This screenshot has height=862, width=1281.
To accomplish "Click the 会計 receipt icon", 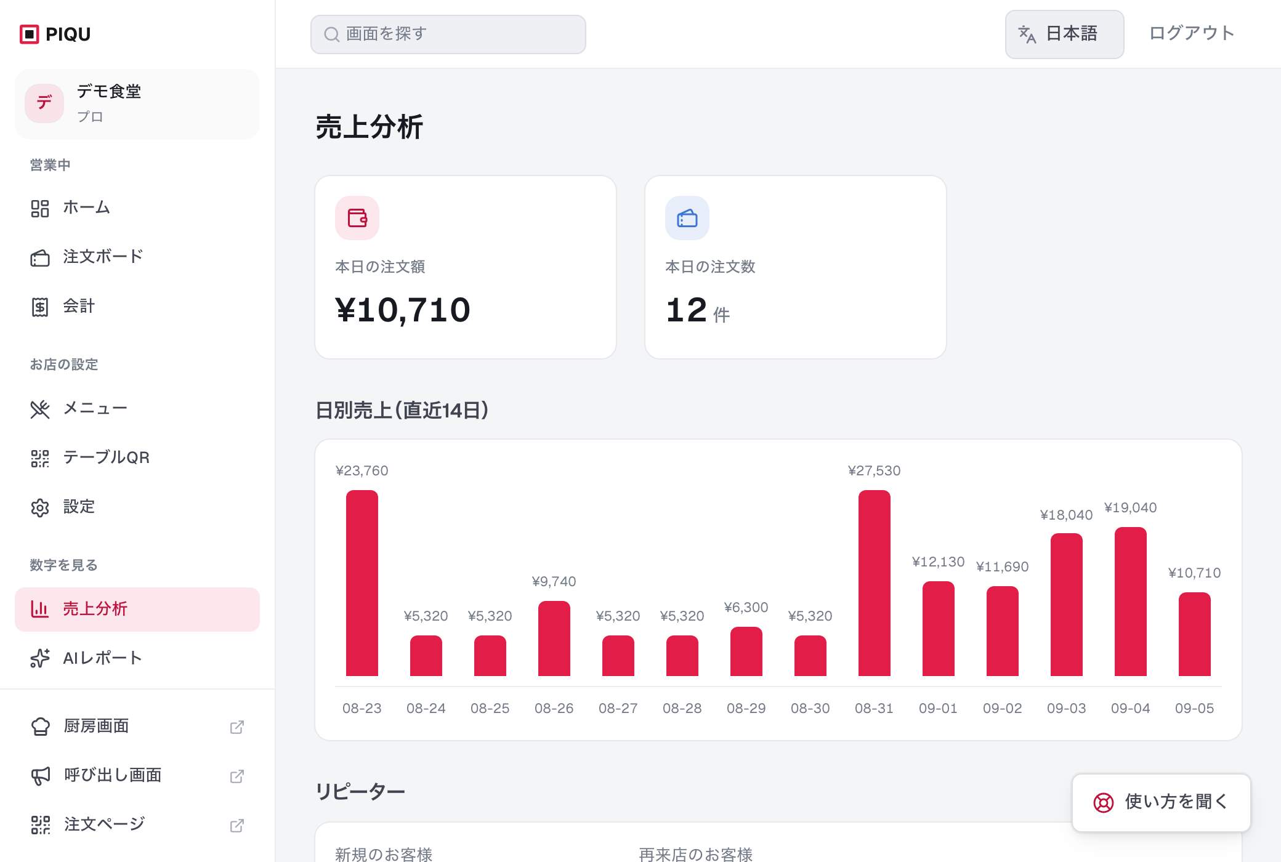I will 40,307.
